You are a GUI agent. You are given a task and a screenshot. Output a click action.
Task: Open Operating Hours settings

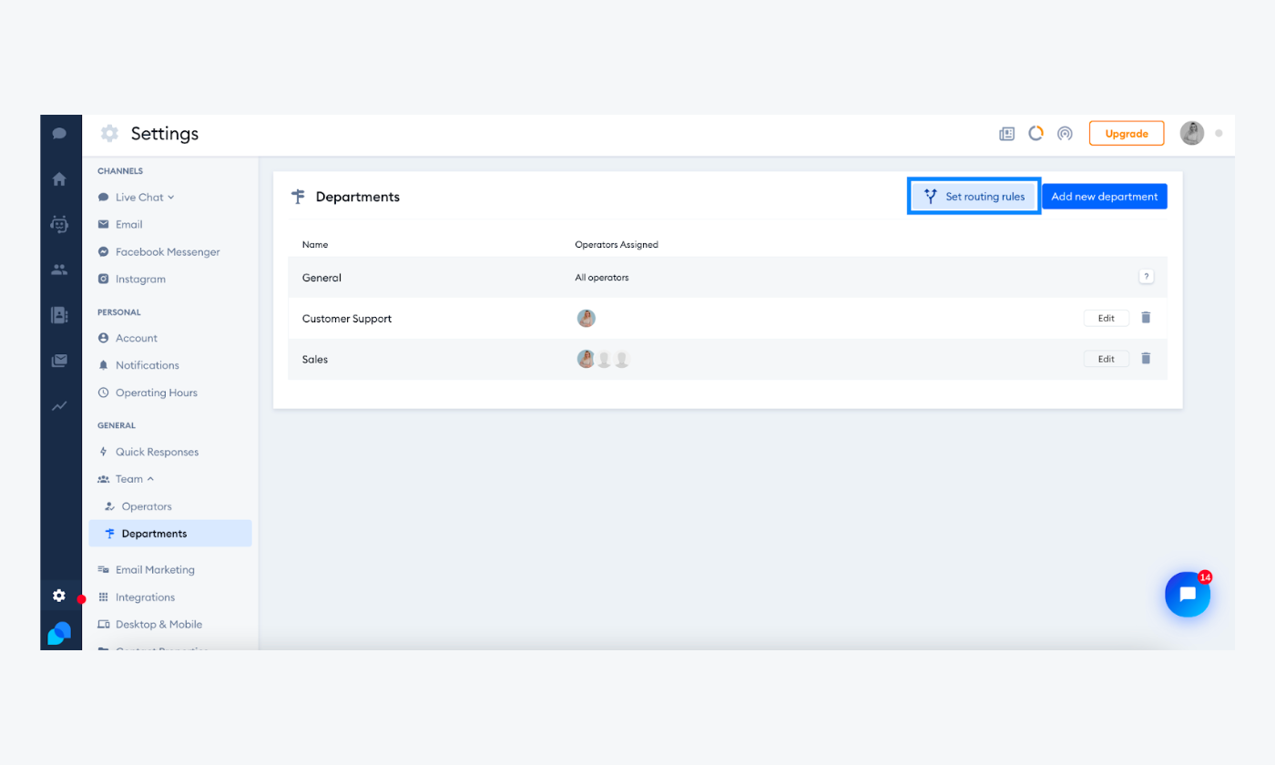click(x=148, y=393)
